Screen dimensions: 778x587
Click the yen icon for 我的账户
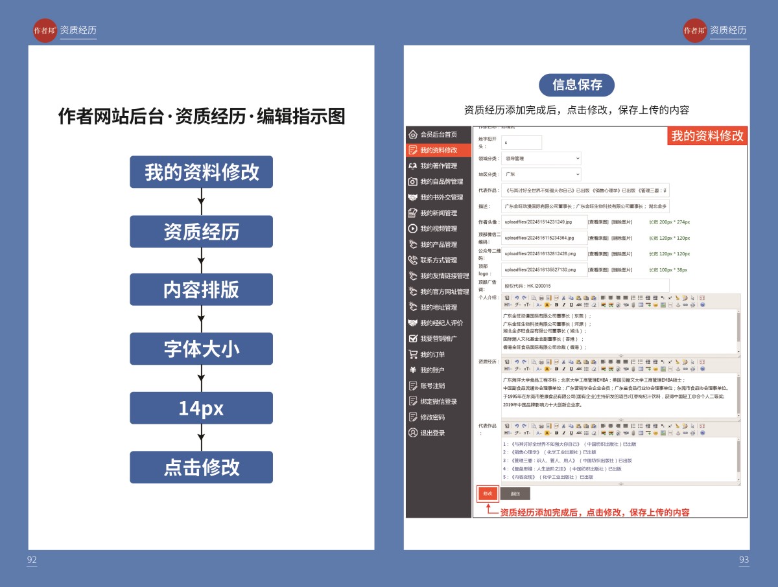click(412, 370)
